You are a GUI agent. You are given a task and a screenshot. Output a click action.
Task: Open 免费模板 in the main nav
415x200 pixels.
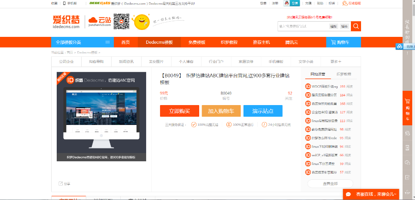(x=197, y=42)
